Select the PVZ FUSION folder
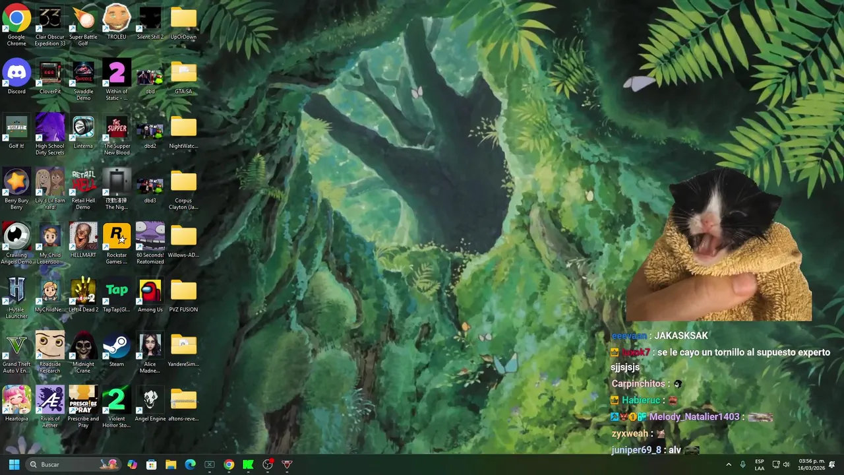 183,296
